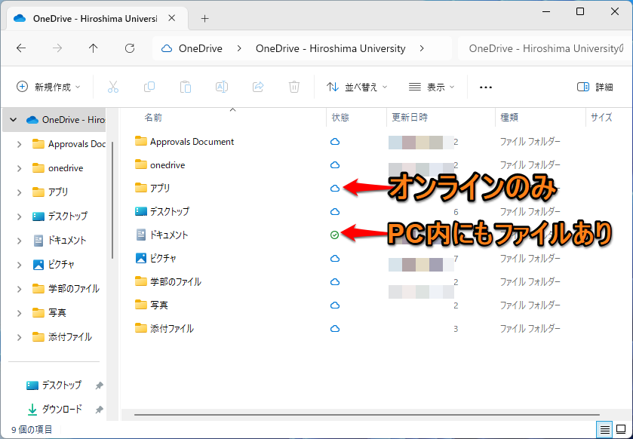Select the 添付ファイル folder in file list
This screenshot has width=633, height=439.
[171, 328]
